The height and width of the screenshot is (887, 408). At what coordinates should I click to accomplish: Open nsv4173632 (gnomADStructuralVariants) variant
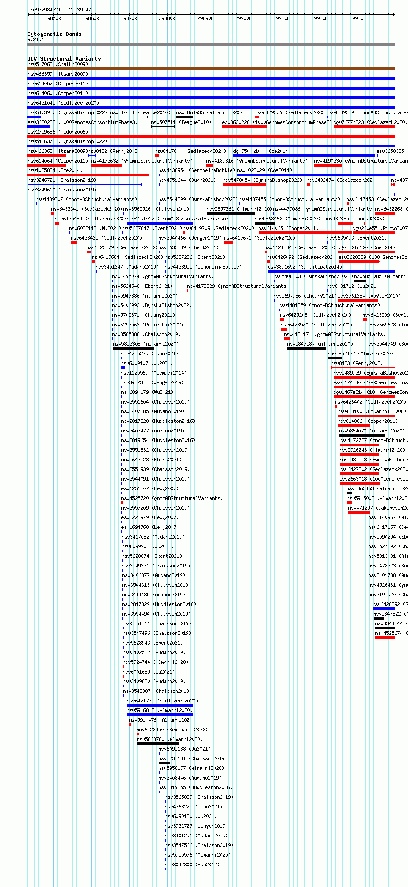point(142,161)
